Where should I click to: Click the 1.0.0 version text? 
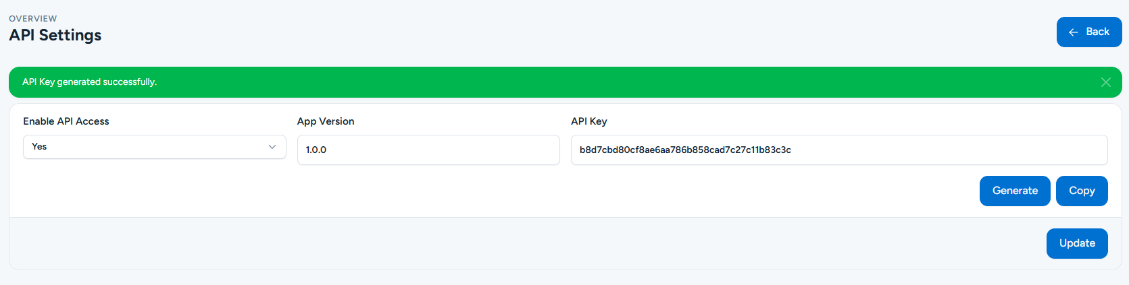316,150
